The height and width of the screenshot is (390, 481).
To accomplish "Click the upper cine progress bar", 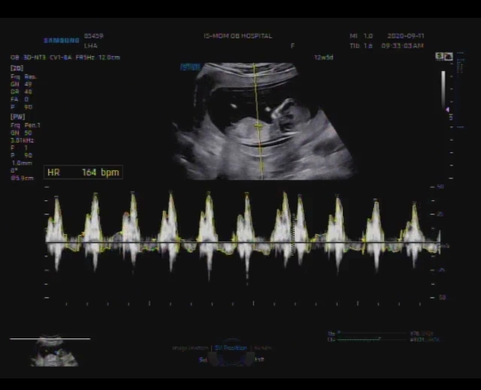I will point(371,333).
